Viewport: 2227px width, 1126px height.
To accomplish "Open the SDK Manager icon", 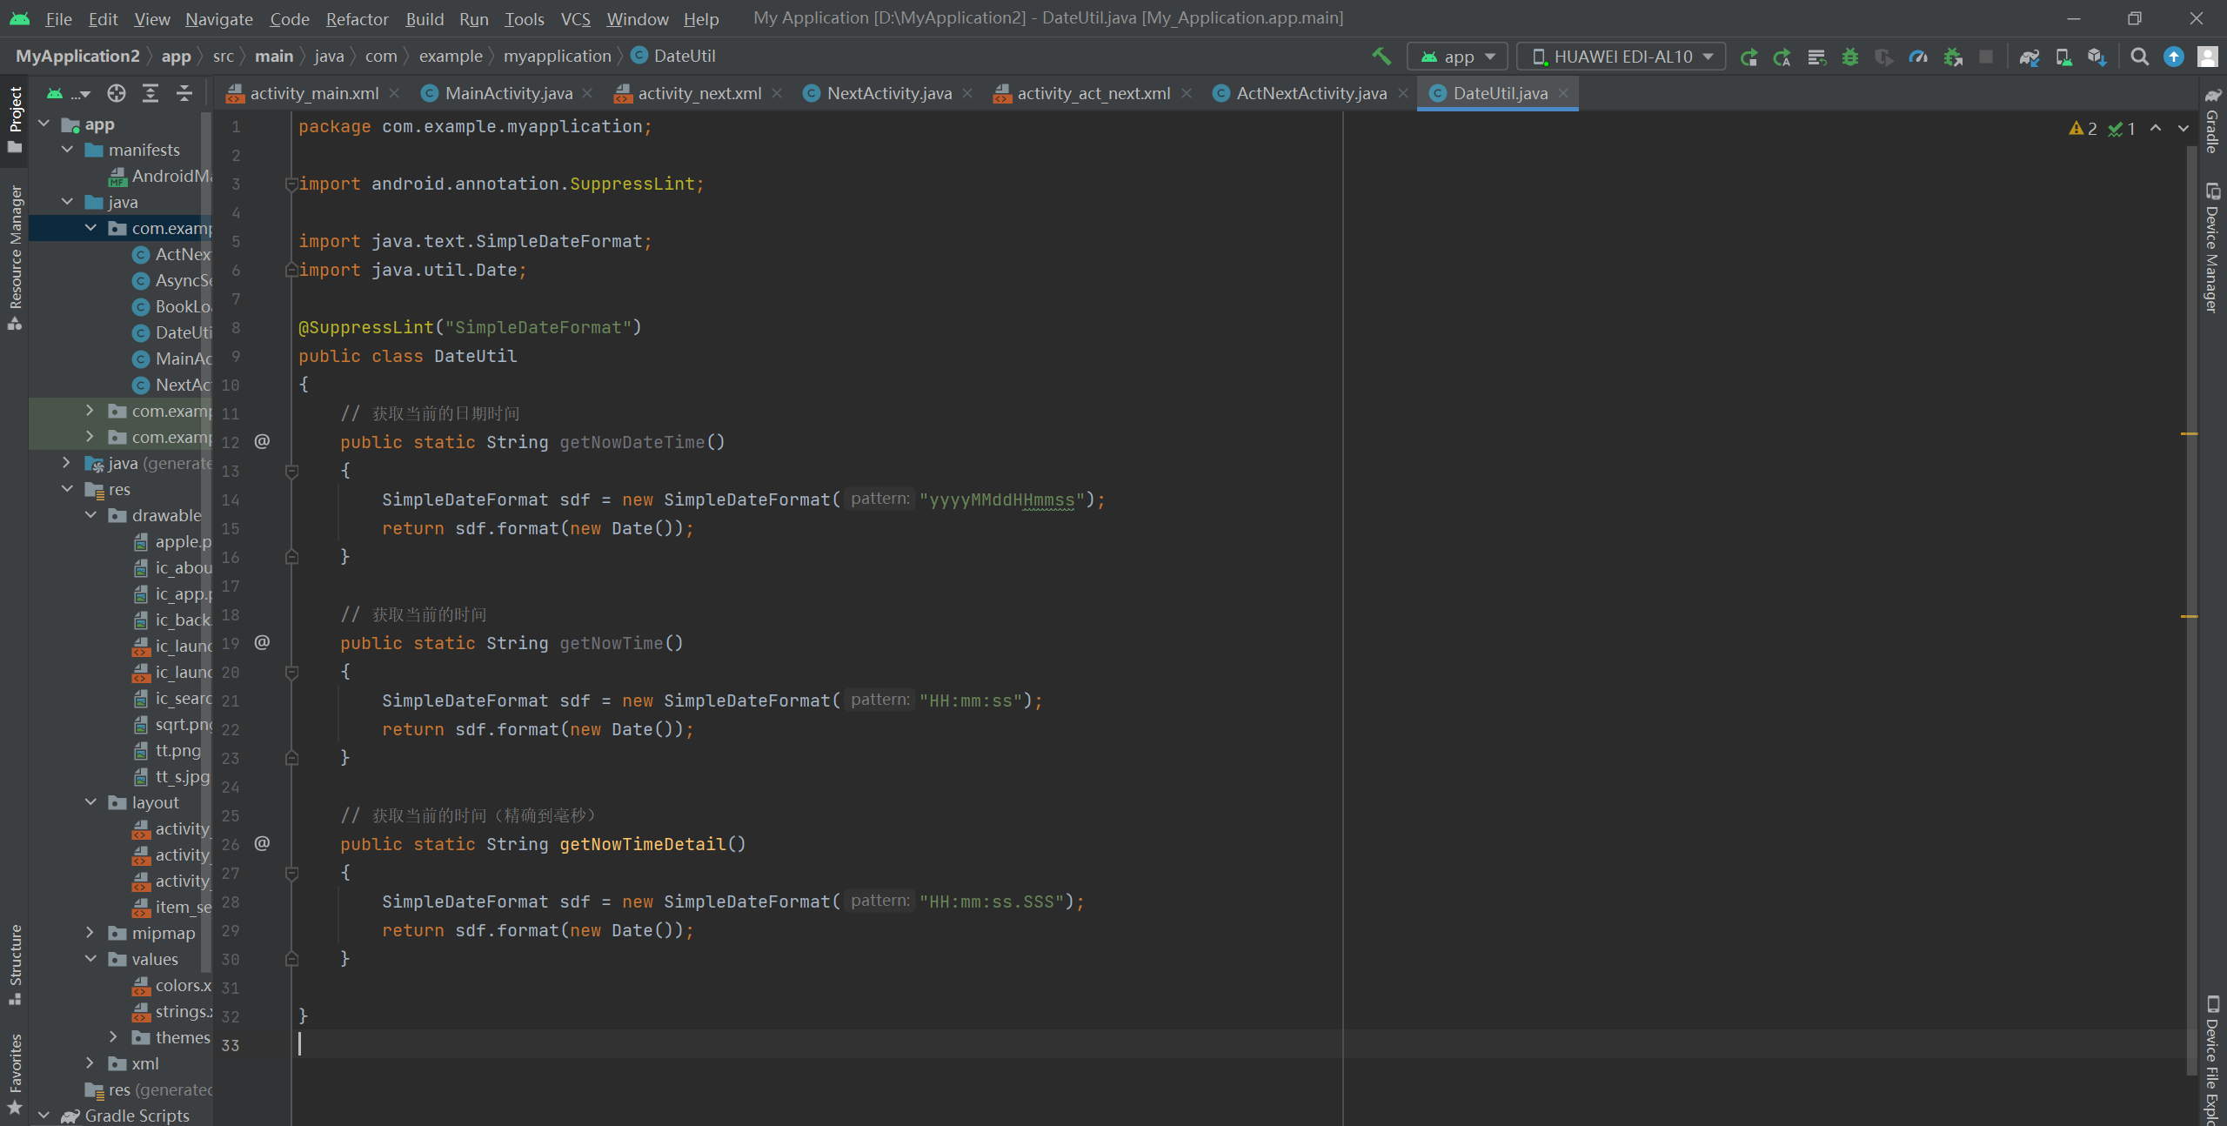I will click(2097, 57).
